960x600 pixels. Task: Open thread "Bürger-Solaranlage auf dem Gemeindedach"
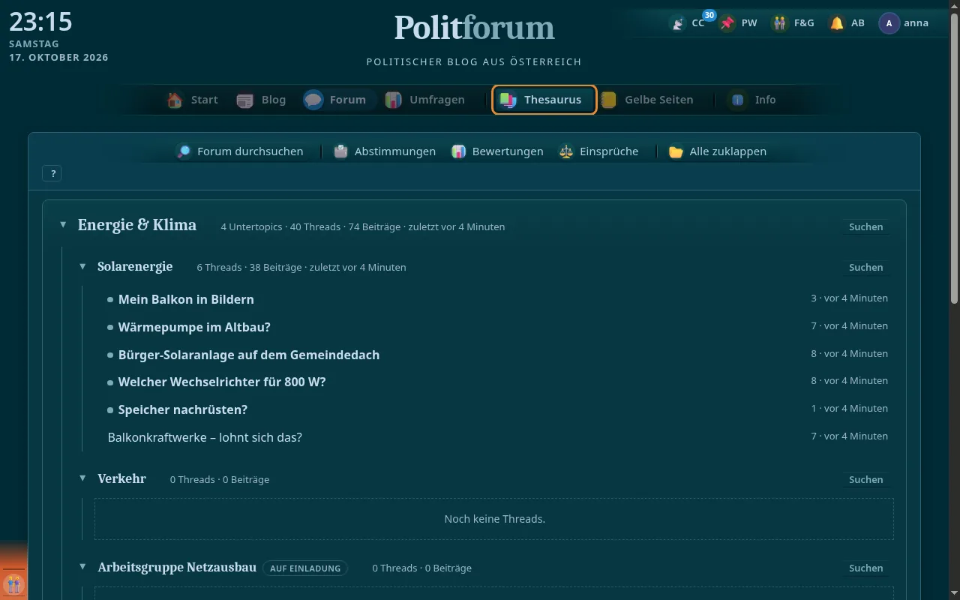(x=249, y=355)
